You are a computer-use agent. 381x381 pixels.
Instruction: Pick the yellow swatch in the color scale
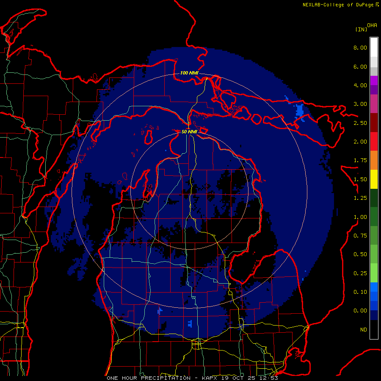[x=374, y=179]
